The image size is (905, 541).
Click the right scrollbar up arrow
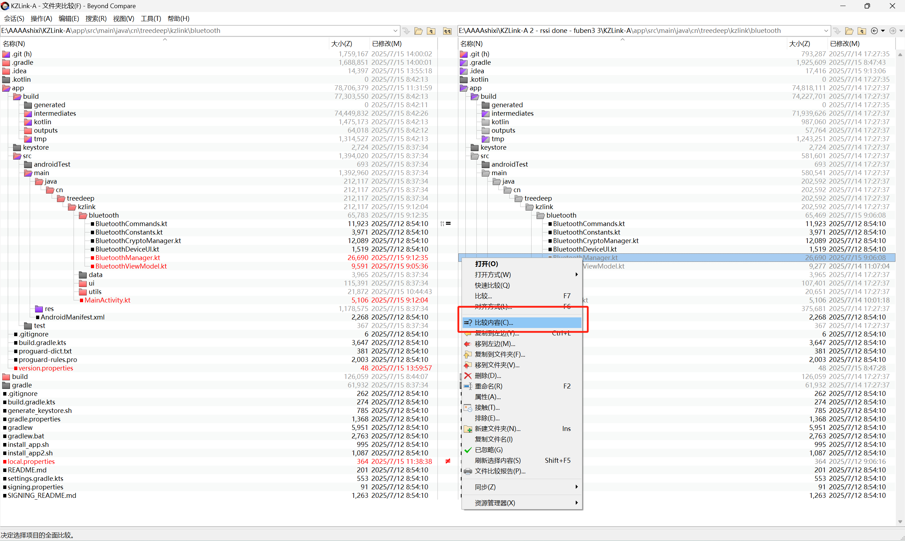900,55
